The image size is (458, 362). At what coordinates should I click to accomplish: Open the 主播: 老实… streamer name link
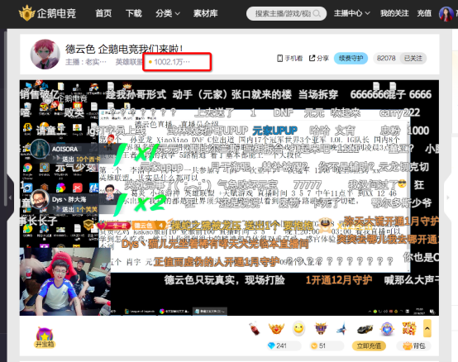[86, 62]
